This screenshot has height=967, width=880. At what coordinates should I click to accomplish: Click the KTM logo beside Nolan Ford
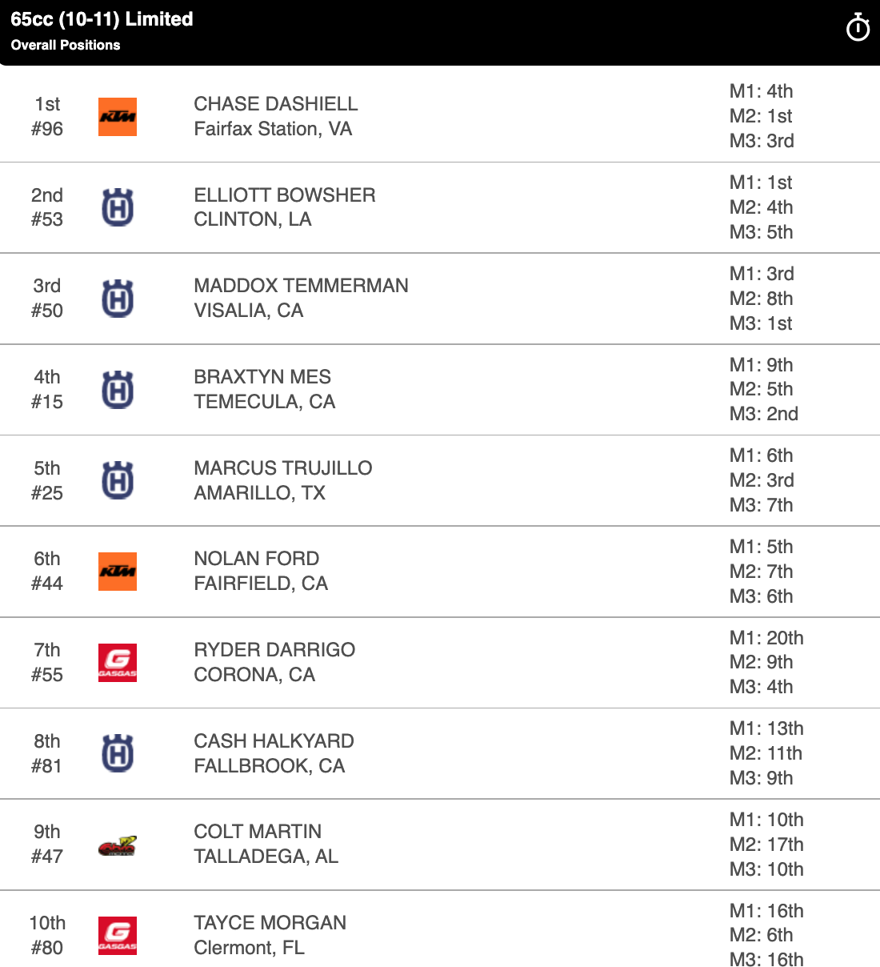(118, 572)
